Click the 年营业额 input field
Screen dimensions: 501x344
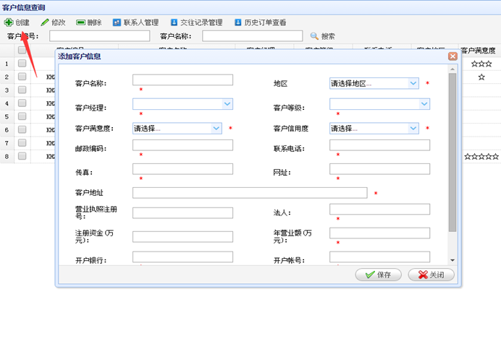point(379,233)
